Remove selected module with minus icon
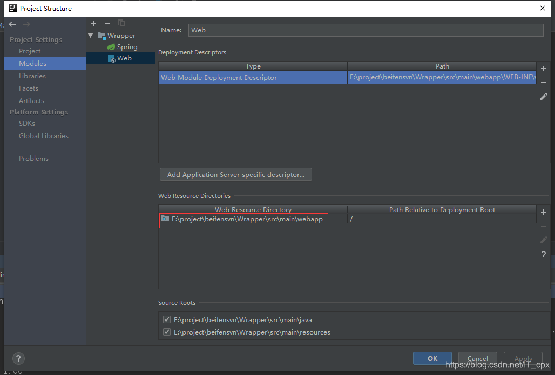Image resolution: width=555 pixels, height=375 pixels. click(107, 23)
